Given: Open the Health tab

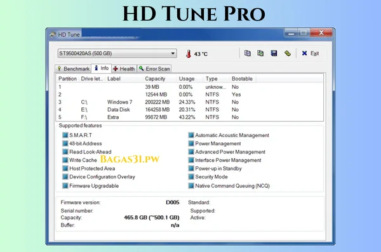Looking at the screenshot, I should [x=124, y=69].
